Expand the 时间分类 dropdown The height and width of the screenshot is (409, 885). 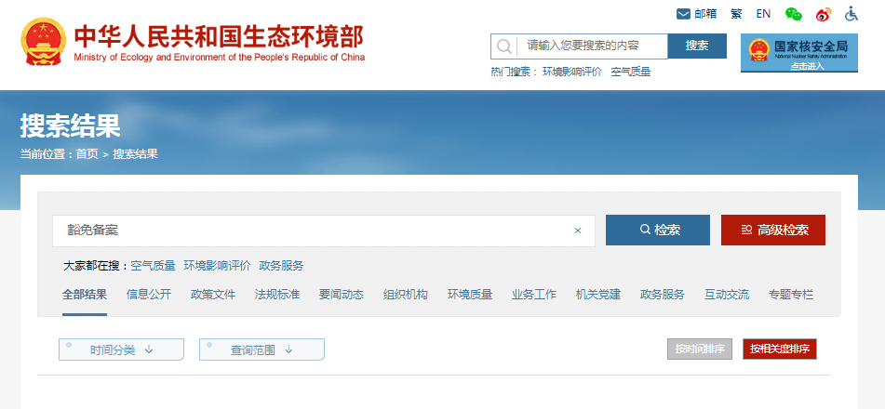click(x=122, y=350)
